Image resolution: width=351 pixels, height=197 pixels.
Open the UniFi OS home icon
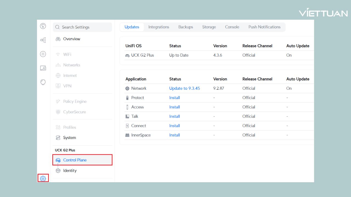[x=43, y=26]
